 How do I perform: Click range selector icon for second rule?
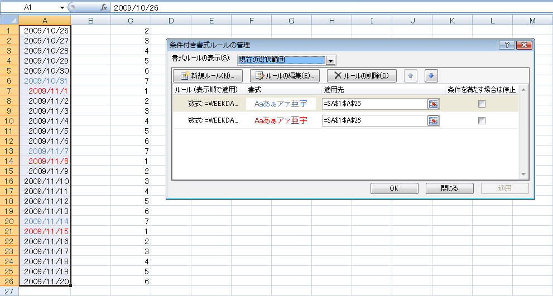[433, 120]
